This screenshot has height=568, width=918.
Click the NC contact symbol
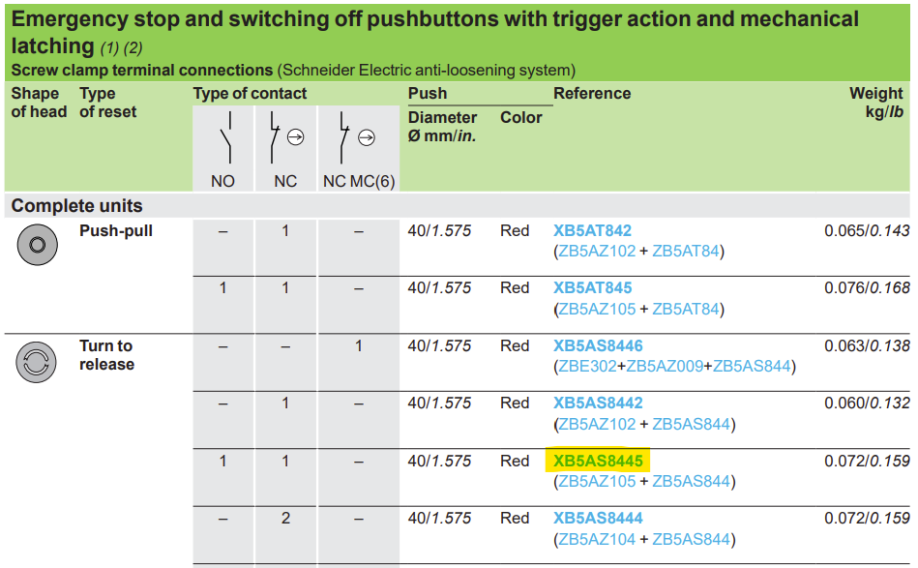287,137
